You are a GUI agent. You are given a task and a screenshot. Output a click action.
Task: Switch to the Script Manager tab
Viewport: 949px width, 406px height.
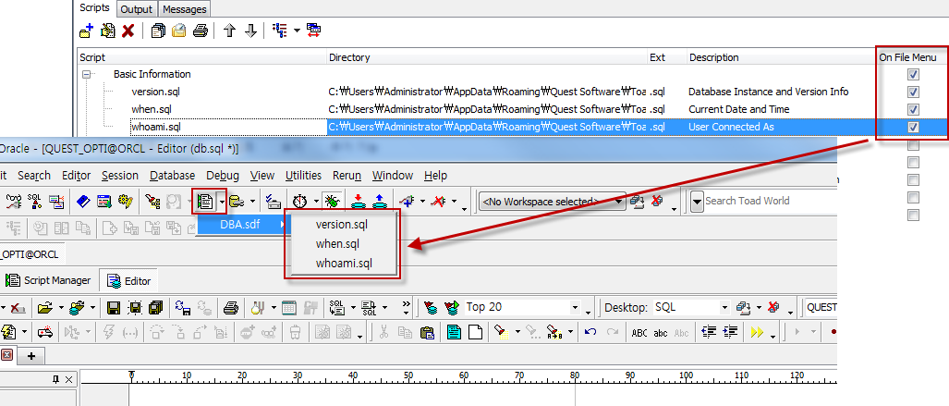(49, 280)
